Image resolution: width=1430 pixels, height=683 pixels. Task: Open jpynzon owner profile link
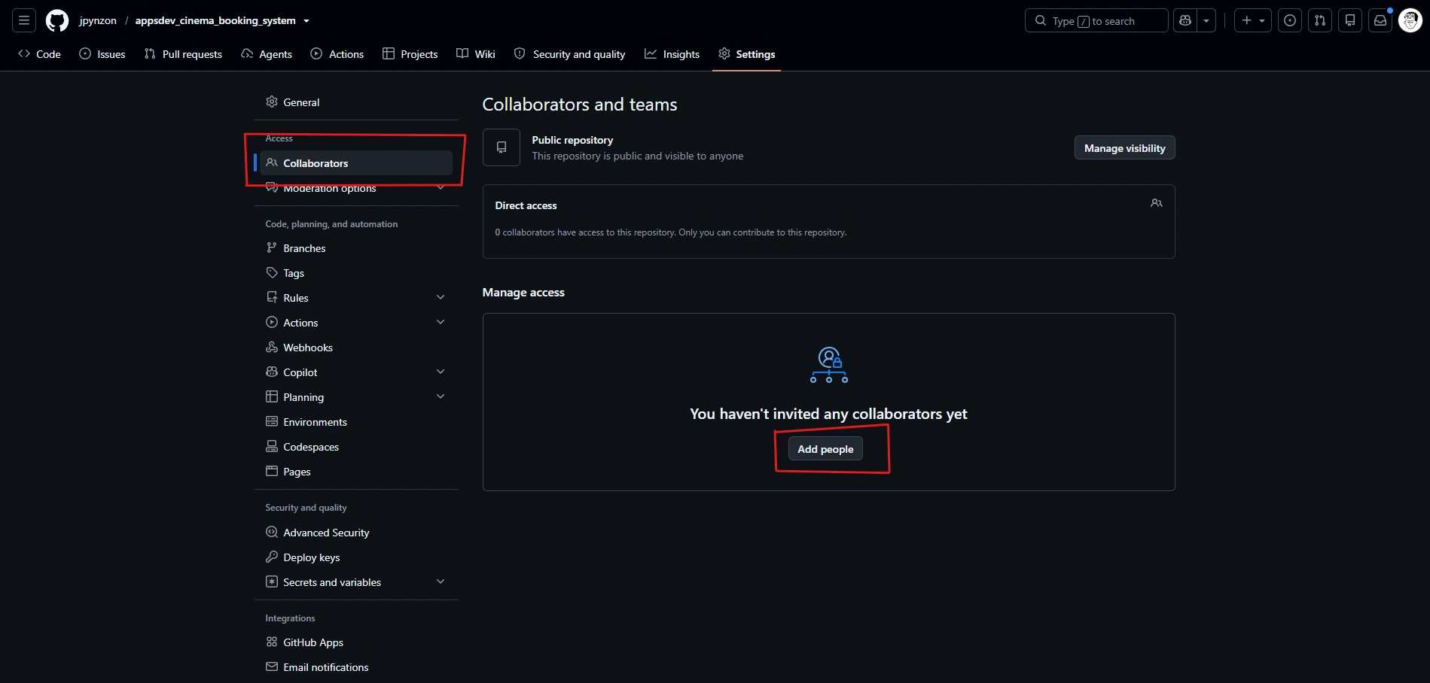tap(98, 21)
